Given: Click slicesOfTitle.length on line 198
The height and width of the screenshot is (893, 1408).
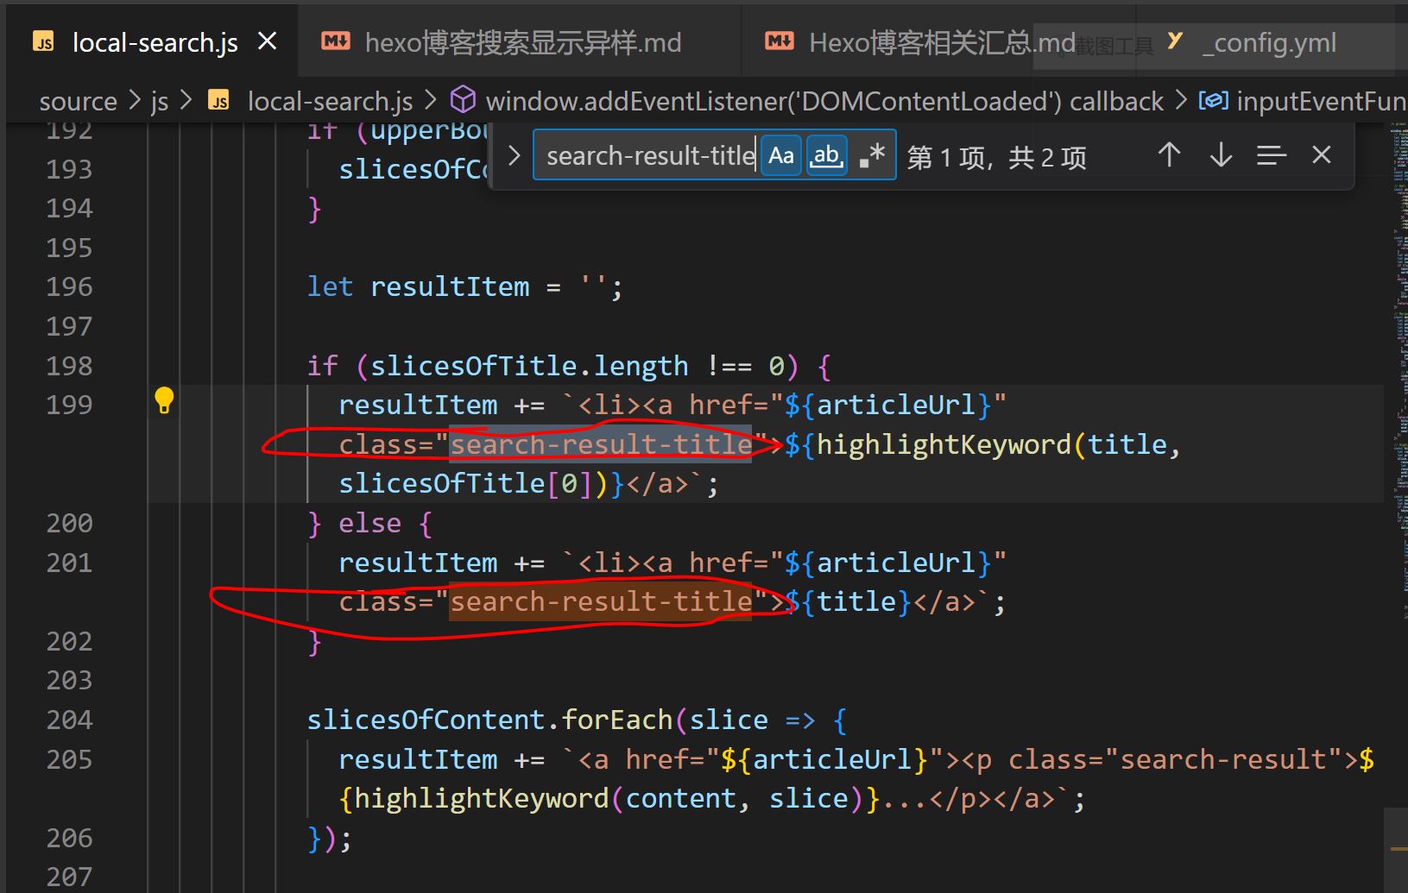Looking at the screenshot, I should pyautogui.click(x=529, y=366).
